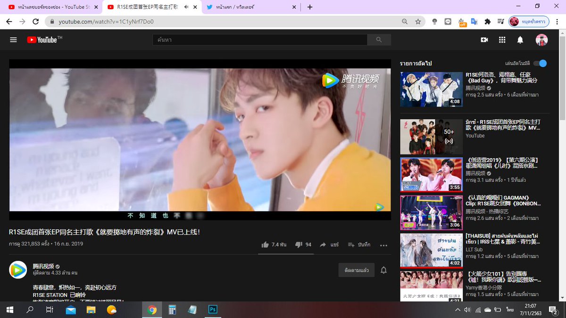Image resolution: width=566 pixels, height=318 pixels.
Task: Go back to previous page
Action: click(9, 22)
